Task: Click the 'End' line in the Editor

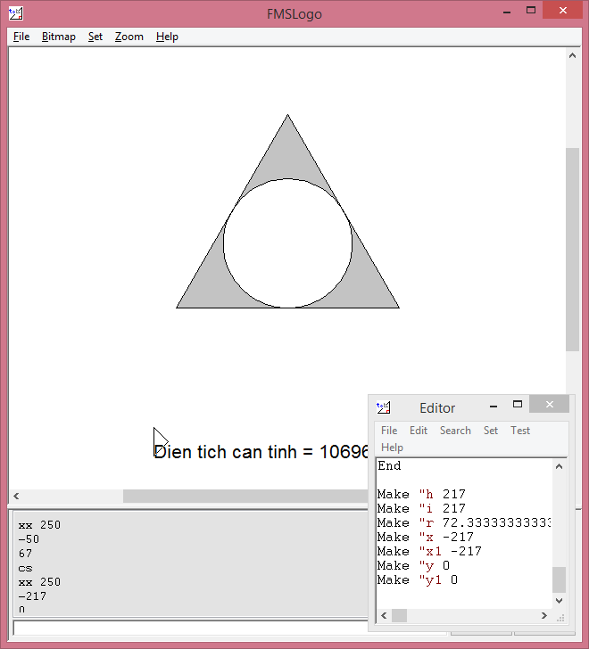Action: pyautogui.click(x=389, y=466)
